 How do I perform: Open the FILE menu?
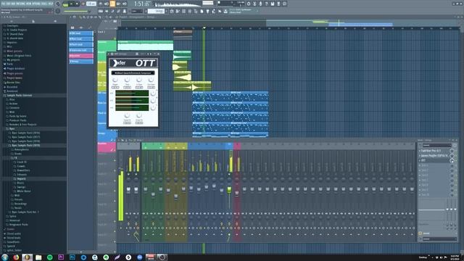(4, 4)
